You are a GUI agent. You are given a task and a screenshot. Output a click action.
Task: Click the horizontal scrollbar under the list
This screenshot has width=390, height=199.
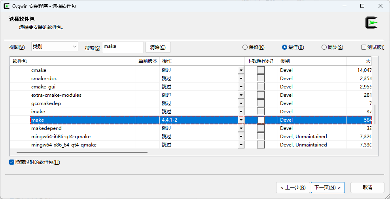[82, 152]
